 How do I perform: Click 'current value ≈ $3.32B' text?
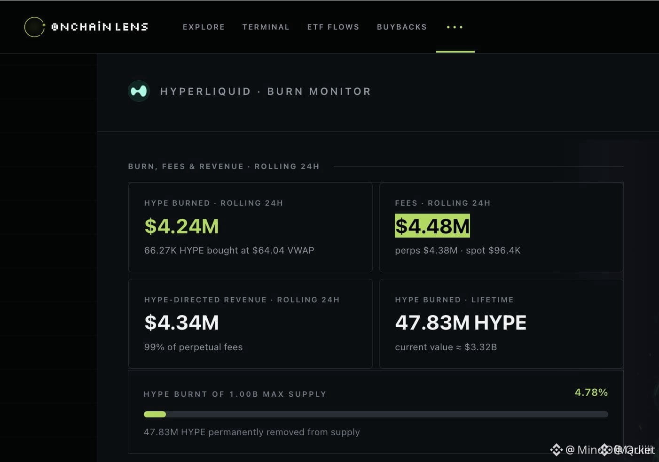click(x=446, y=347)
